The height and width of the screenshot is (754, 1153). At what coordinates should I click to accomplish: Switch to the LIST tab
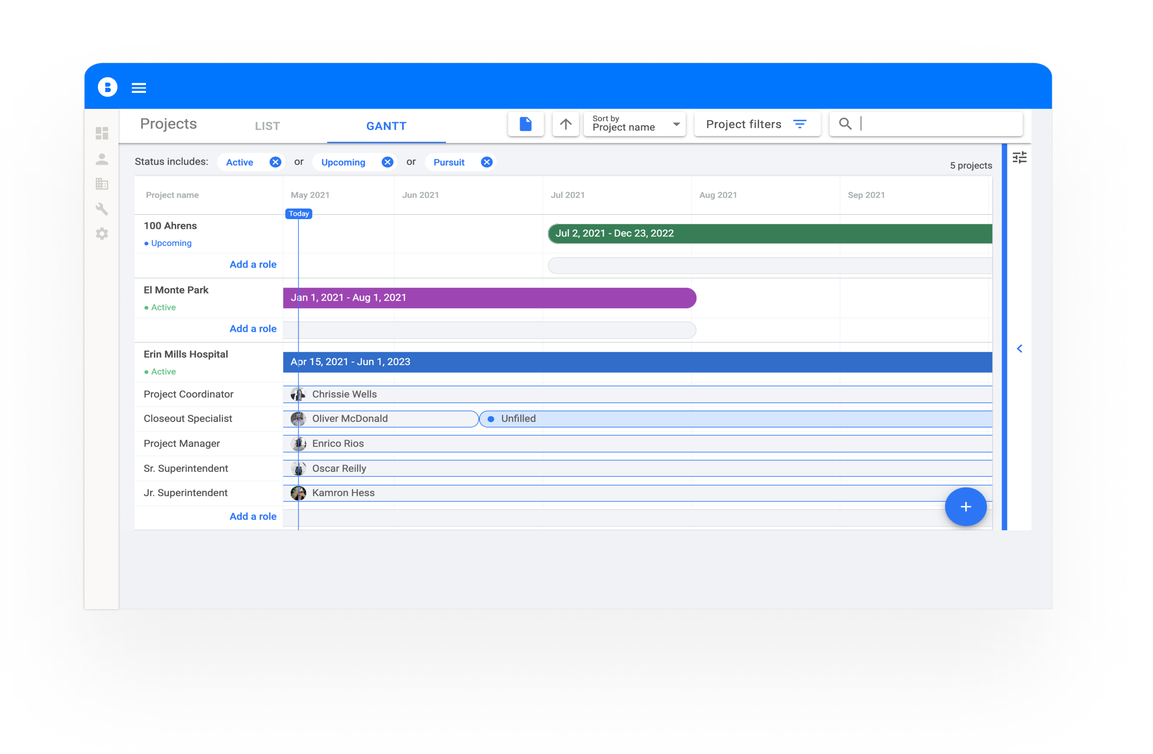click(267, 125)
